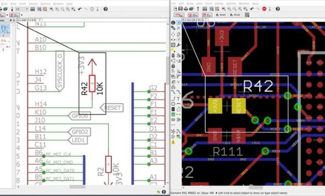Image resolution: width=325 pixels, height=196 pixels.
Task: Open Library menu in board editor
Action: point(219,4)
